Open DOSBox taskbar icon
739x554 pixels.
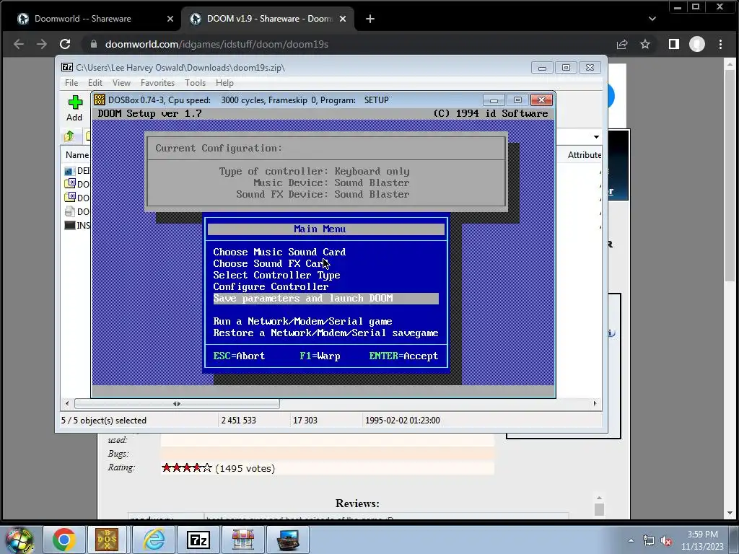107,540
